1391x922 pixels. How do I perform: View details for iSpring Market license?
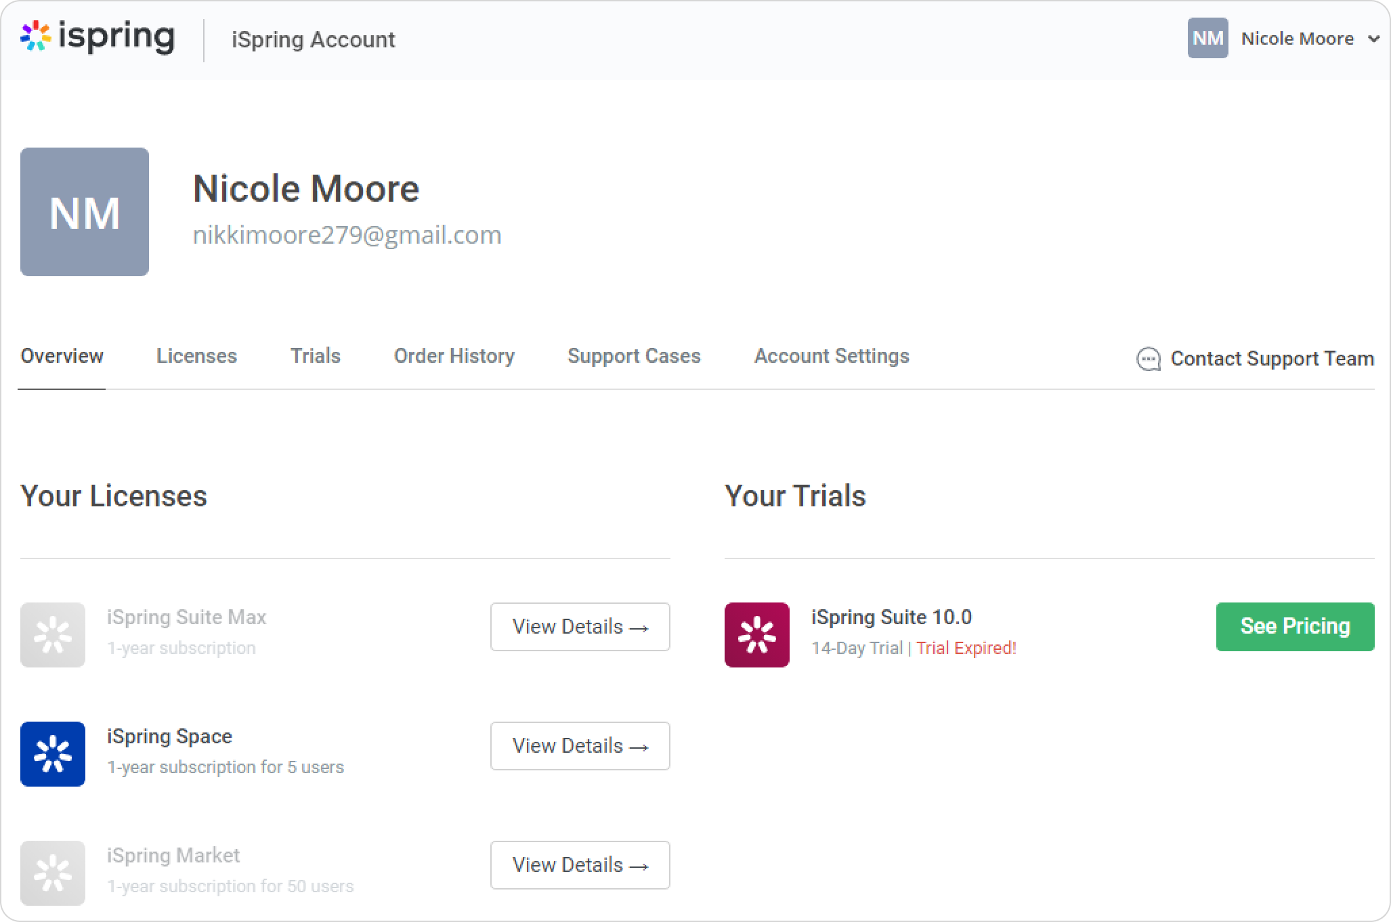click(x=580, y=865)
